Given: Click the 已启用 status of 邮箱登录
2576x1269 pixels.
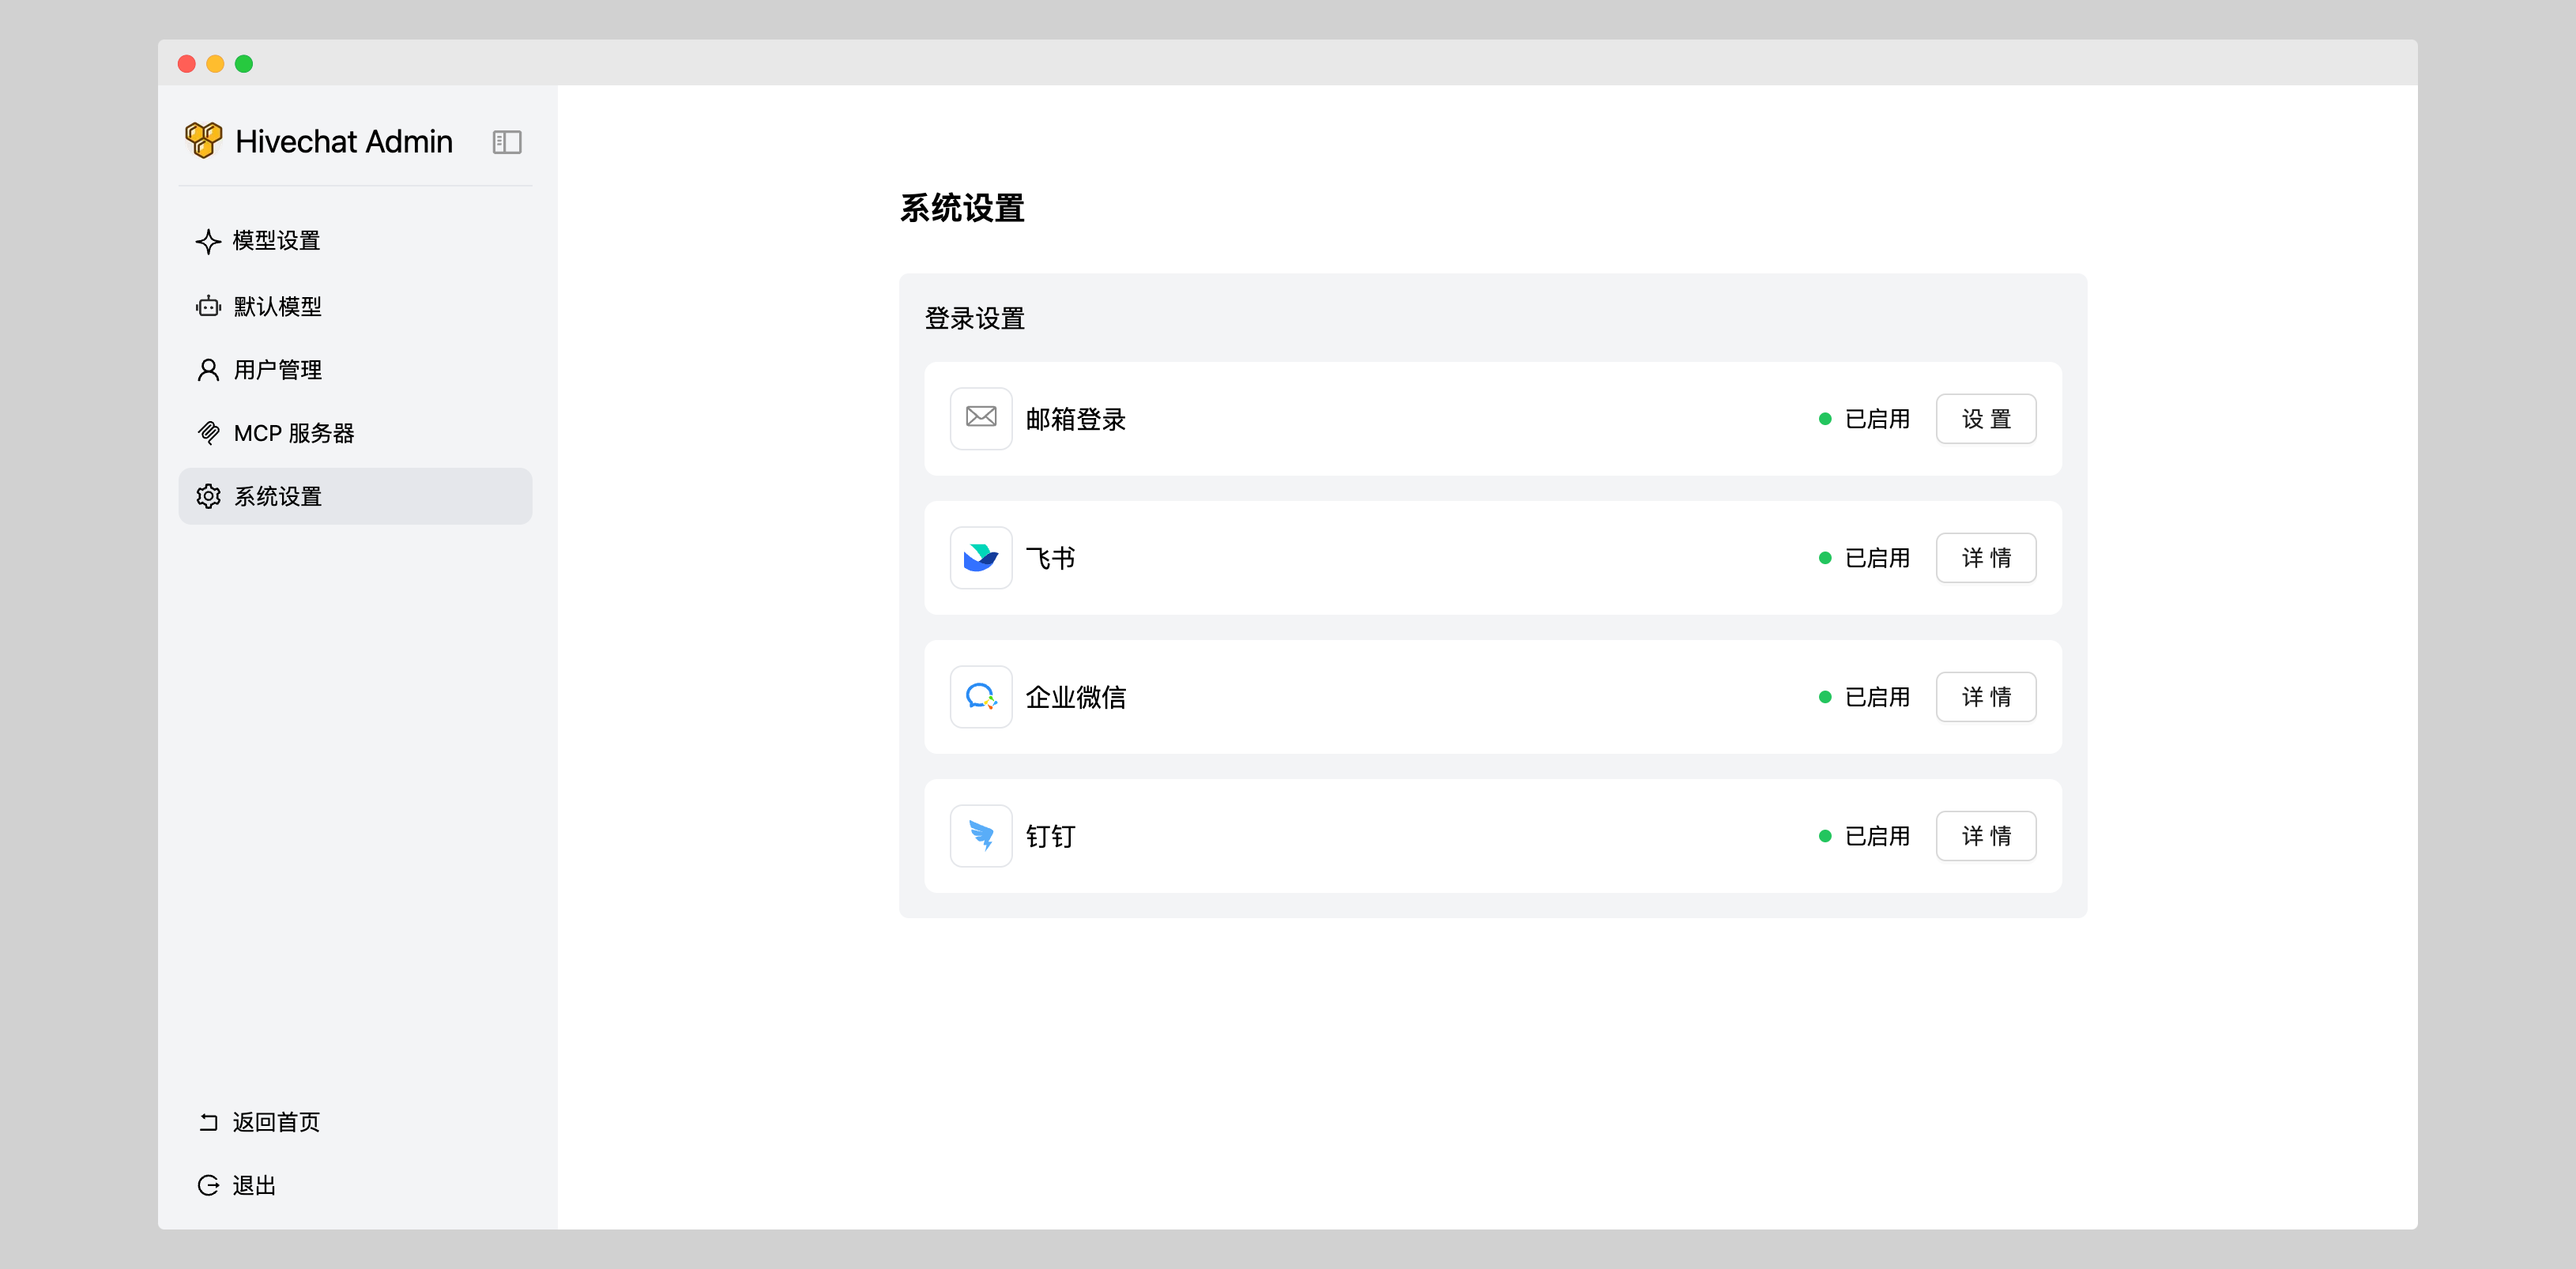Looking at the screenshot, I should click(x=1876, y=419).
